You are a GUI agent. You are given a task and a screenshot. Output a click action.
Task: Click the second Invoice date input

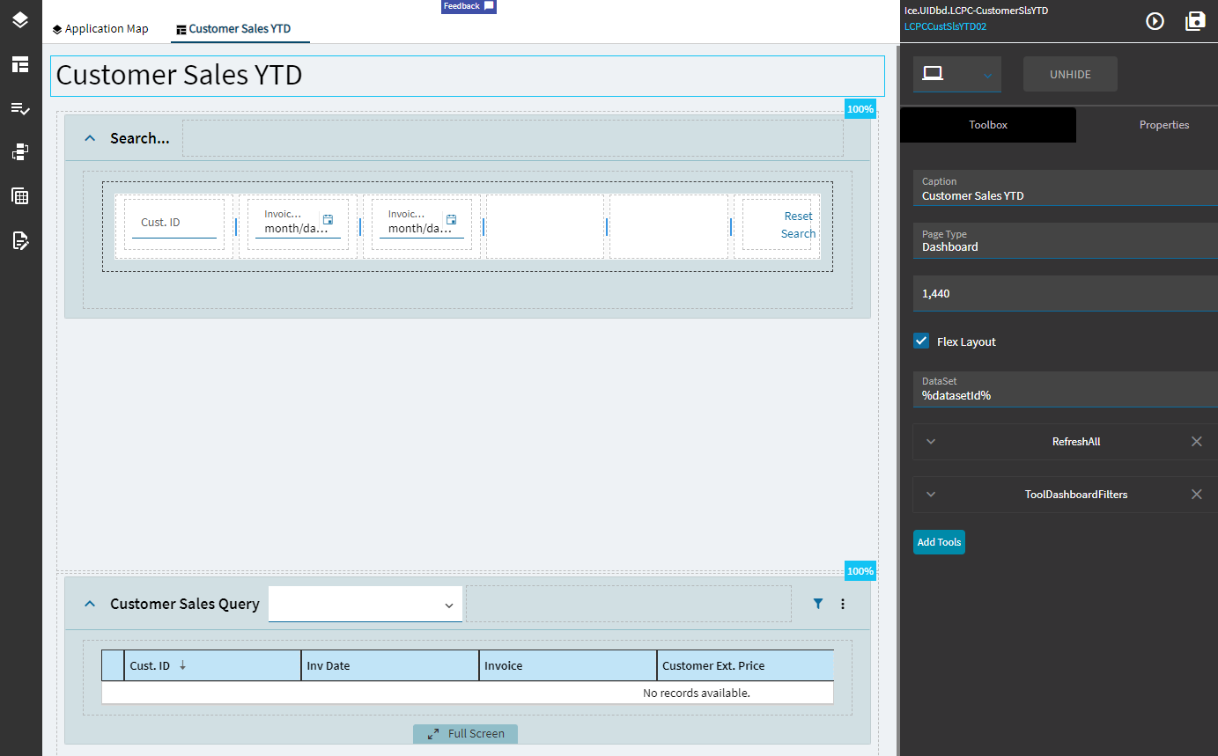(421, 223)
